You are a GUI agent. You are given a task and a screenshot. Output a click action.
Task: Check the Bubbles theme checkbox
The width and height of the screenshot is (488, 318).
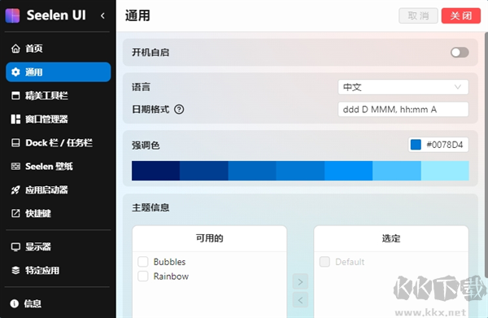(x=143, y=262)
